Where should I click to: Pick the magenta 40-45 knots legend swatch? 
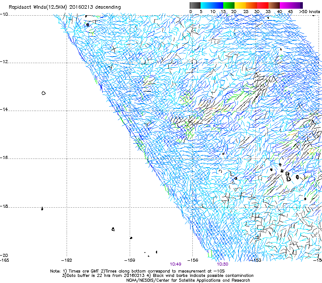(x=285, y=5)
